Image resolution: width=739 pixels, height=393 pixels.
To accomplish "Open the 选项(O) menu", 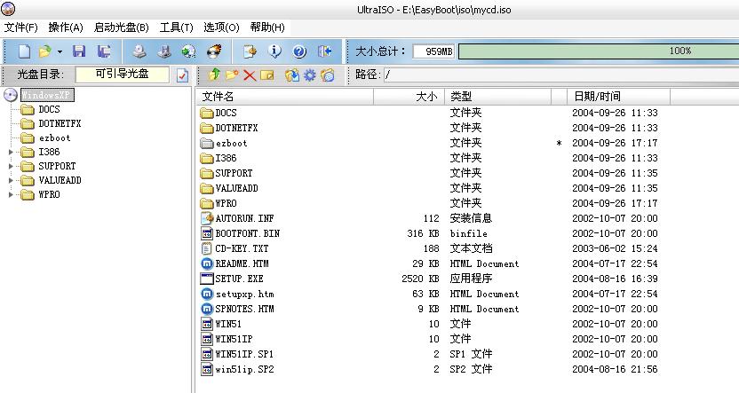I will click(221, 28).
